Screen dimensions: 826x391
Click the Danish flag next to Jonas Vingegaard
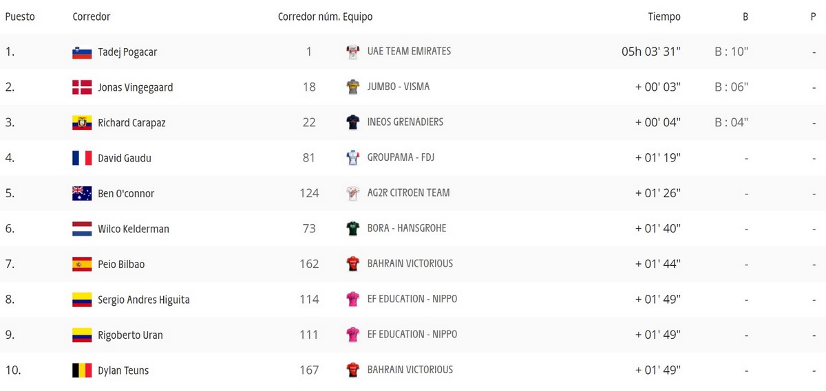[82, 87]
